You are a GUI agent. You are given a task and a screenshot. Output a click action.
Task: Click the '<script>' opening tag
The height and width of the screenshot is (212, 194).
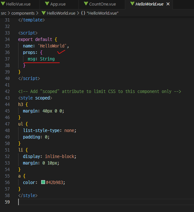[28, 33]
